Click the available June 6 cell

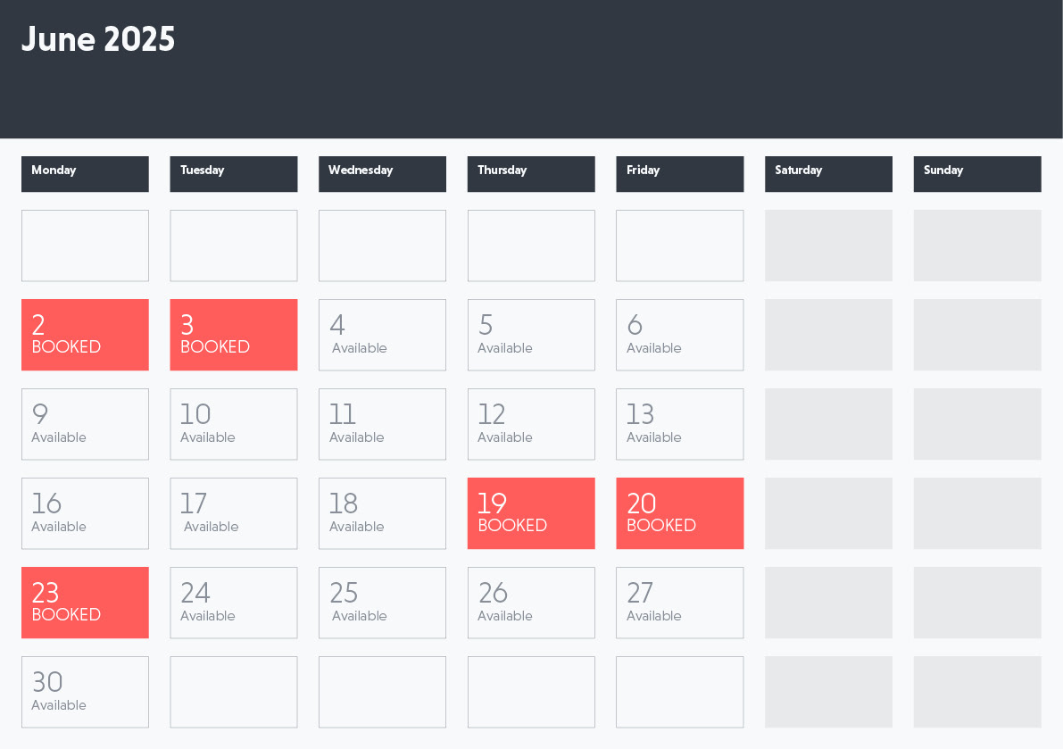679,335
